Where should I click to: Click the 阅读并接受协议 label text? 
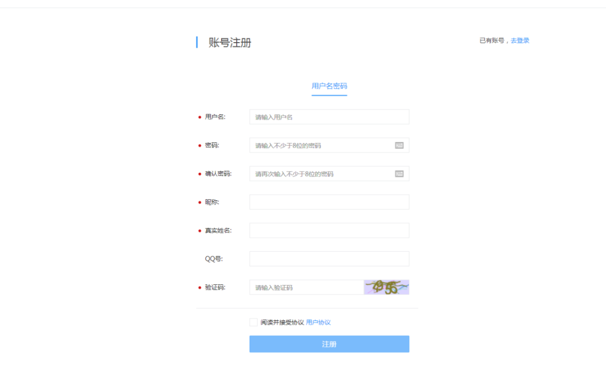[x=282, y=322]
